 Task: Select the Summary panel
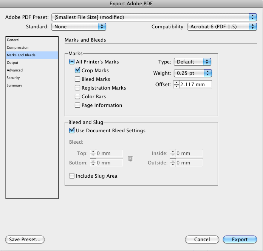32,85
